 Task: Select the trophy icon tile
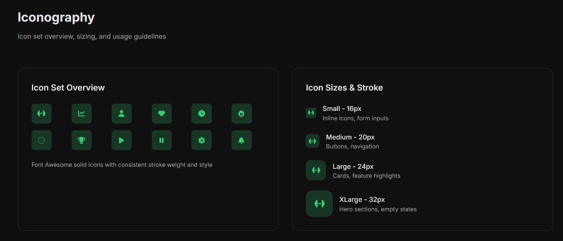pyautogui.click(x=81, y=140)
